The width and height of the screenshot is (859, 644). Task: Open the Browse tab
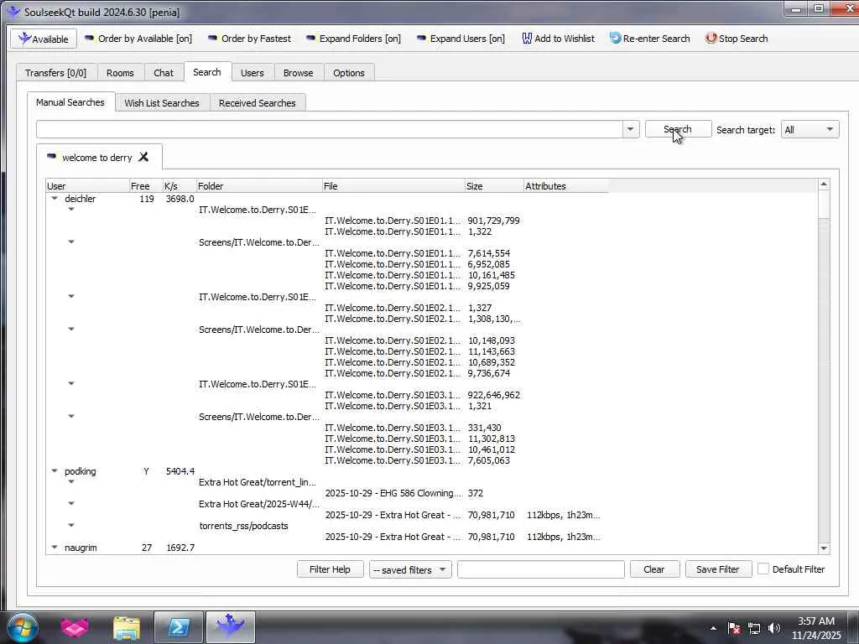point(299,73)
